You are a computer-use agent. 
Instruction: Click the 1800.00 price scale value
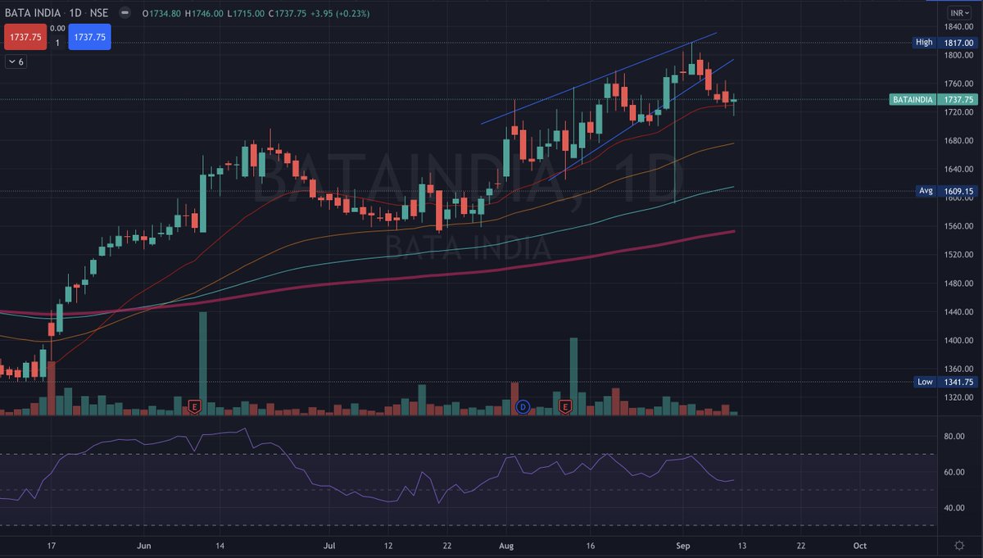click(958, 56)
